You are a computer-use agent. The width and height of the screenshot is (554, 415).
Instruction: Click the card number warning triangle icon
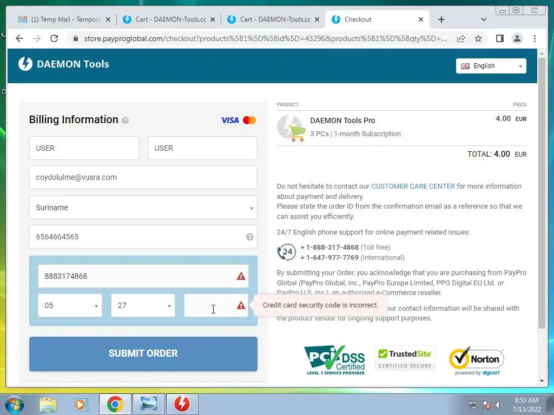241,276
